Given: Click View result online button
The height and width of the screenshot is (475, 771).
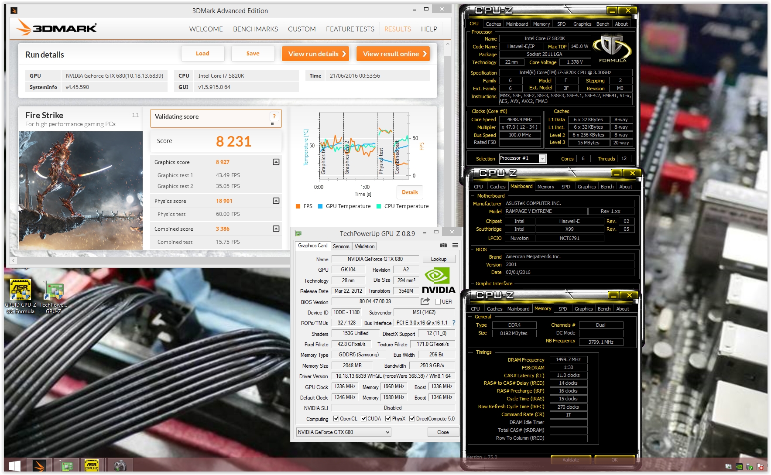Looking at the screenshot, I should point(393,54).
